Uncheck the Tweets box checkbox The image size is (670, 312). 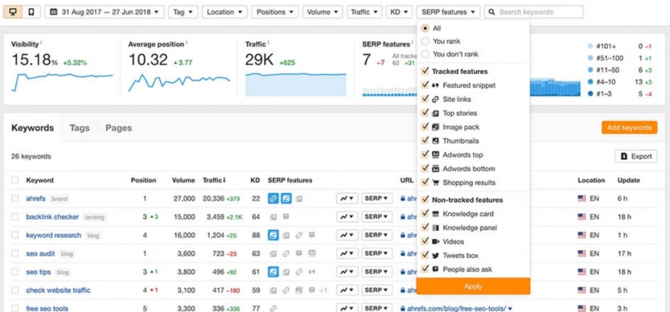425,255
